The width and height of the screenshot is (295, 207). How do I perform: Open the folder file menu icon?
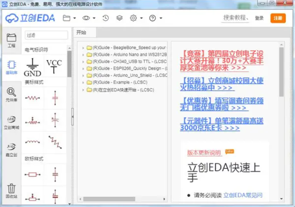pyautogui.click(x=66, y=18)
